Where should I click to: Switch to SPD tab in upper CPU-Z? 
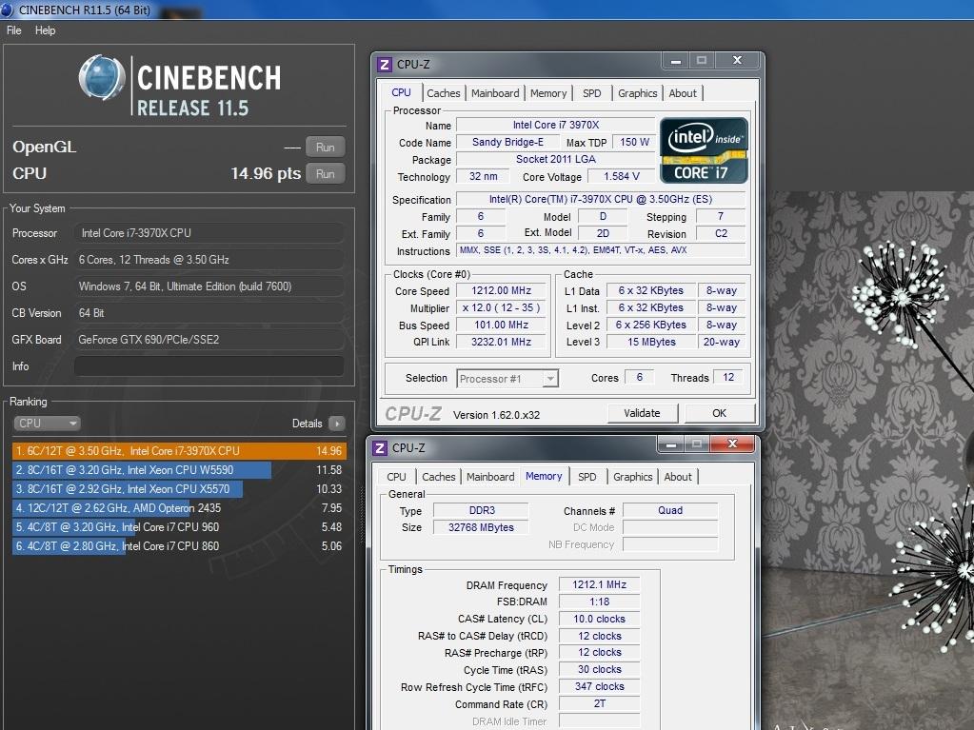click(592, 93)
